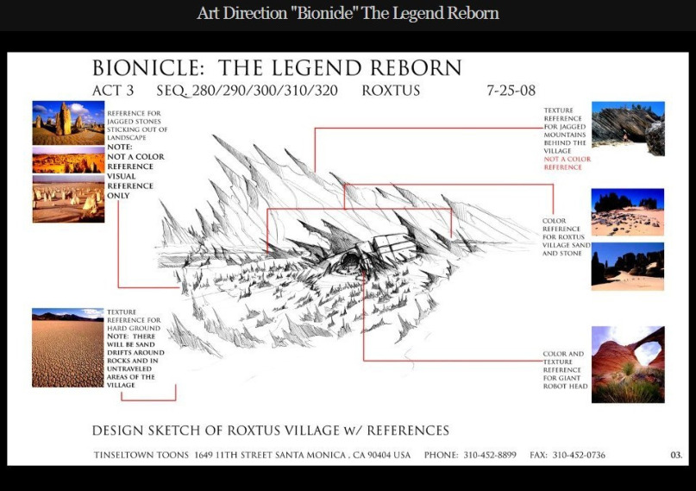696x491 pixels.
Task: Click the 'Texture reference for hard ground' caption
Action: pyautogui.click(x=134, y=320)
